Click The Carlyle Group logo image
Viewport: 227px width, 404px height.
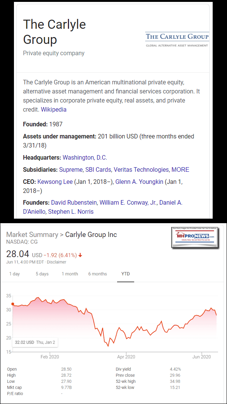(177, 39)
